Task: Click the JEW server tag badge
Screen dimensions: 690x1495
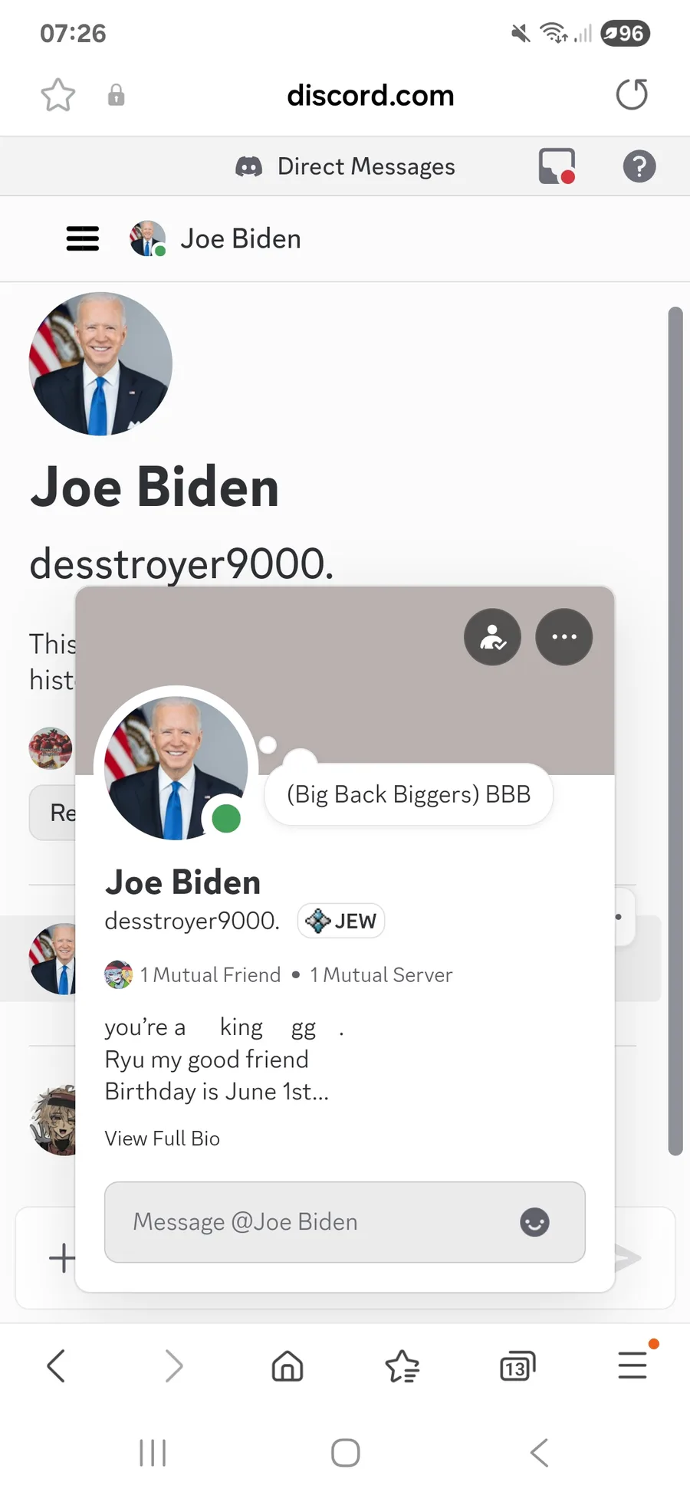Action: click(x=341, y=921)
